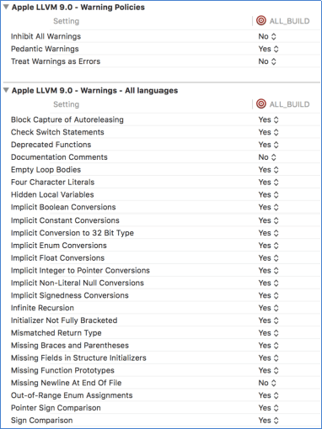The image size is (322, 429).
Task: Click the ALL_BUILD target icon under Warning Policies
Action: pyautogui.click(x=261, y=21)
